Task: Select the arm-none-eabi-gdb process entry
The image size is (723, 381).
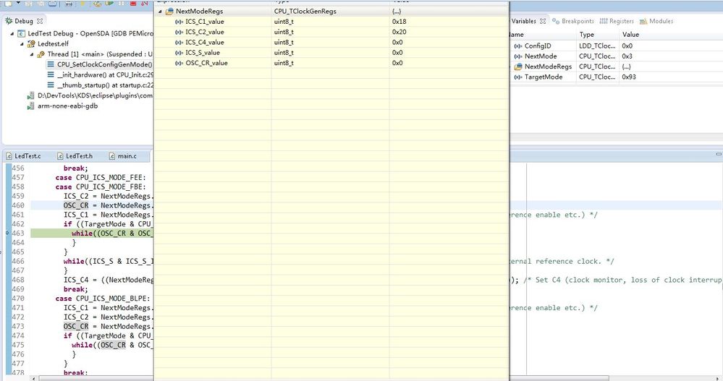Action: click(68, 106)
